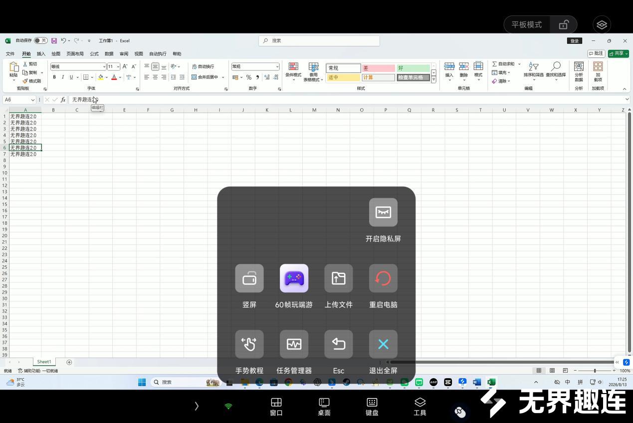Click the Login (登录) button
Image resolution: width=633 pixels, height=423 pixels.
pos(575,41)
